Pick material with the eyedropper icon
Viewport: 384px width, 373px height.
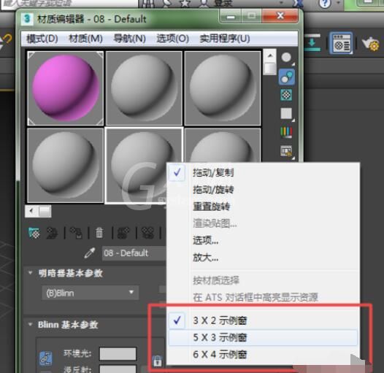pos(90,253)
